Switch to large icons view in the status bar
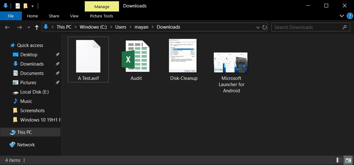The width and height of the screenshot is (354, 165). [x=348, y=160]
